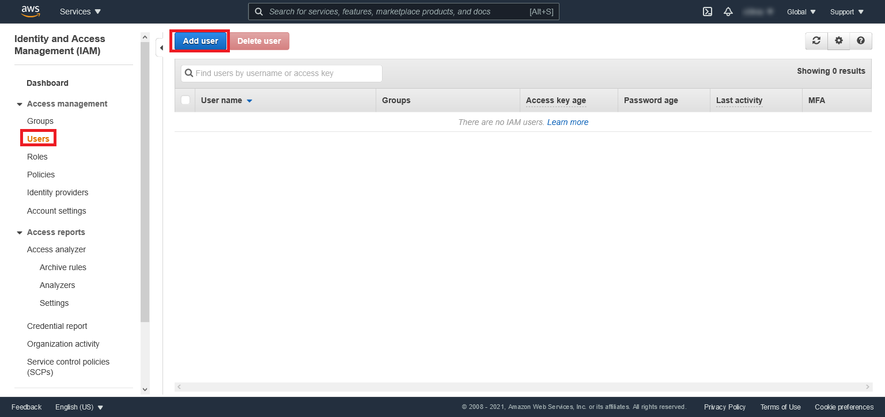This screenshot has height=417, width=885.
Task: Change language from English (US) dropdown
Action: [x=80, y=407]
